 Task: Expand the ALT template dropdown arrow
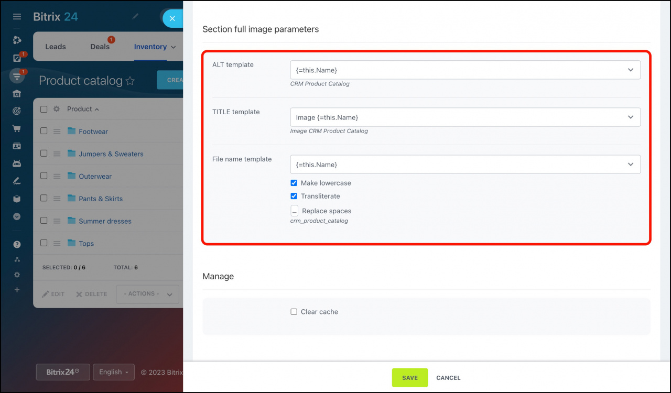[631, 70]
